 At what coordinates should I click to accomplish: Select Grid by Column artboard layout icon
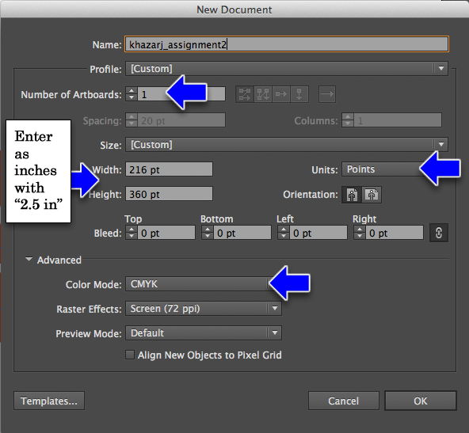coord(263,94)
